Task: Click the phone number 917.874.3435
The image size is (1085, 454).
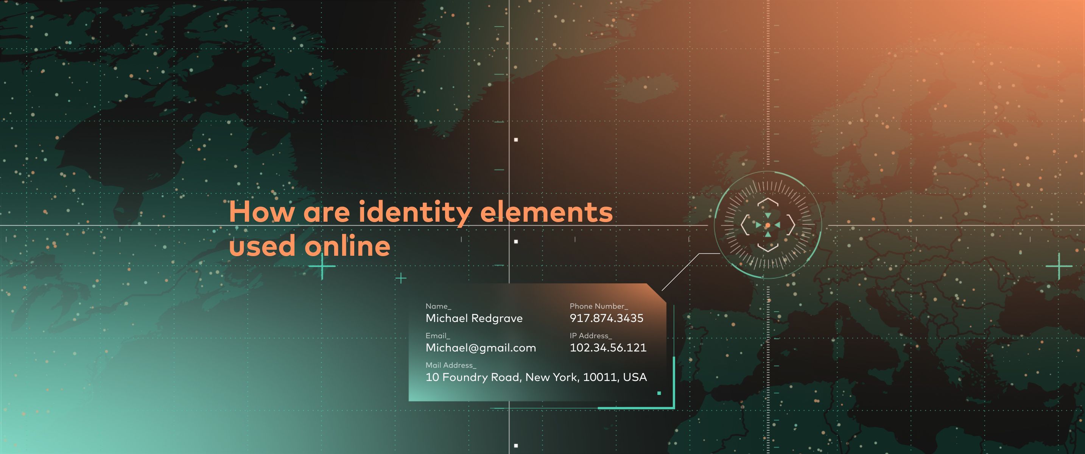Action: [x=606, y=319]
